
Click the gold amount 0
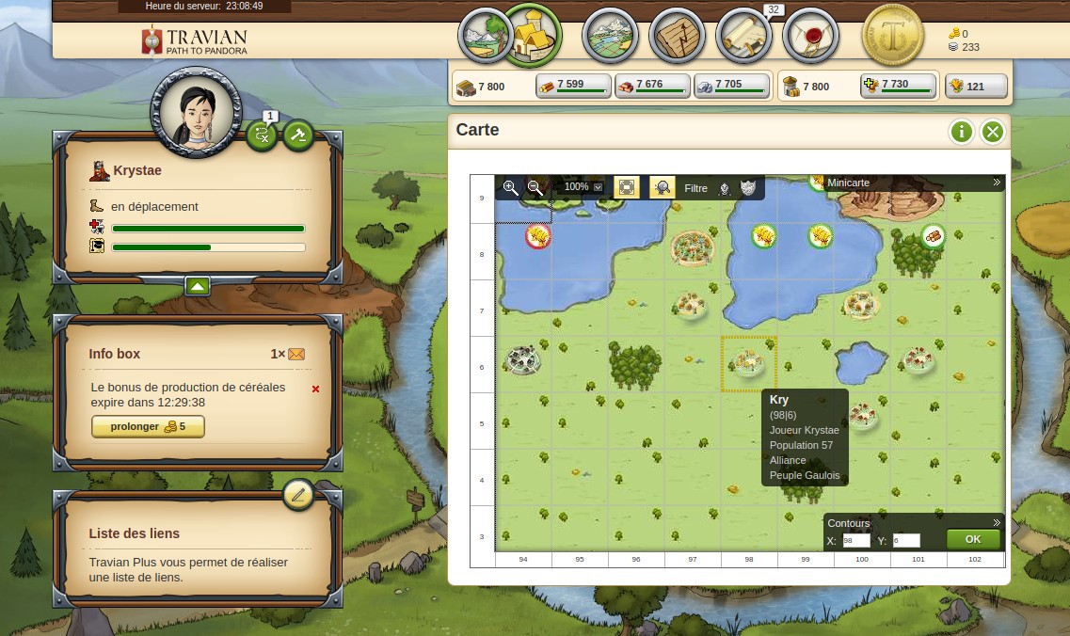tap(965, 34)
